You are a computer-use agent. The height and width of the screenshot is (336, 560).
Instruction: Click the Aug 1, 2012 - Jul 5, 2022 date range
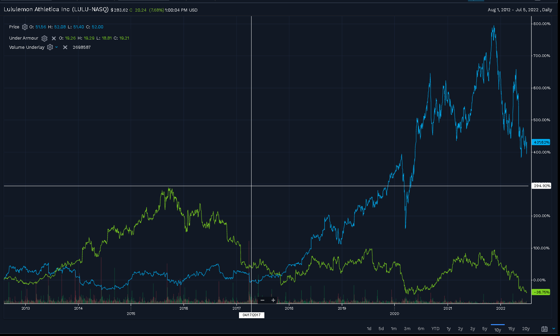click(520, 10)
